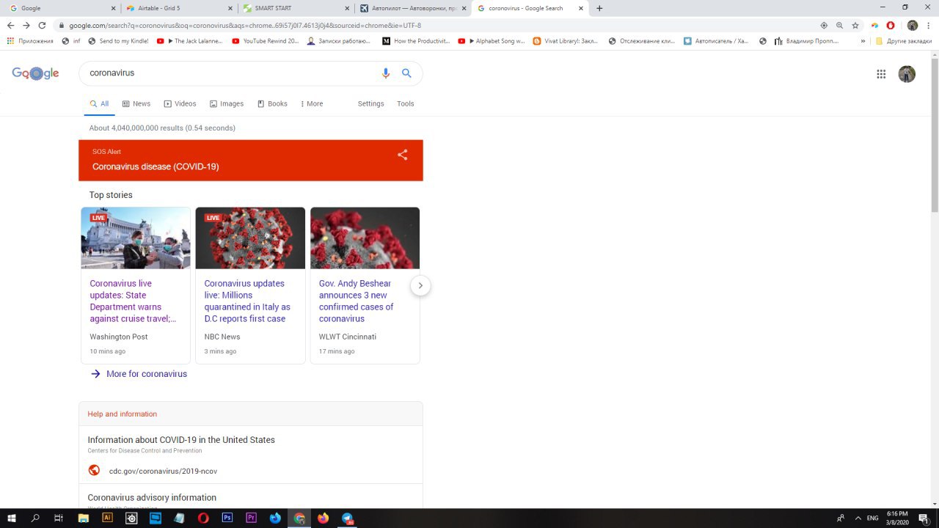939x528 pixels.
Task: Expand the More search filters menu
Action: (312, 103)
